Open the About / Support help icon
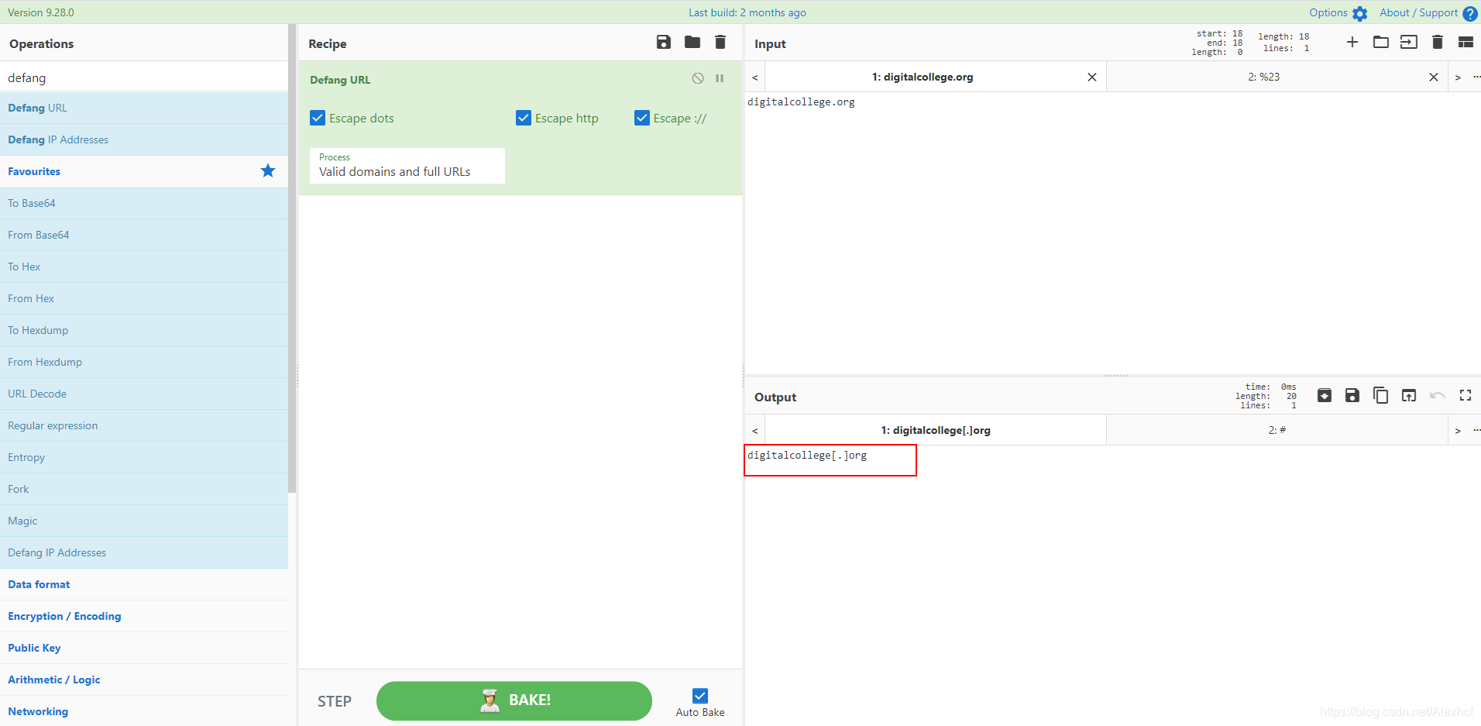 pos(1470,13)
